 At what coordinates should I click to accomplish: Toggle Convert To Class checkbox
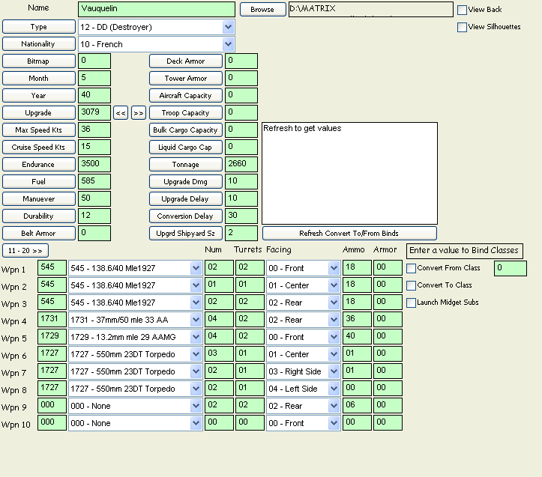pyautogui.click(x=411, y=285)
